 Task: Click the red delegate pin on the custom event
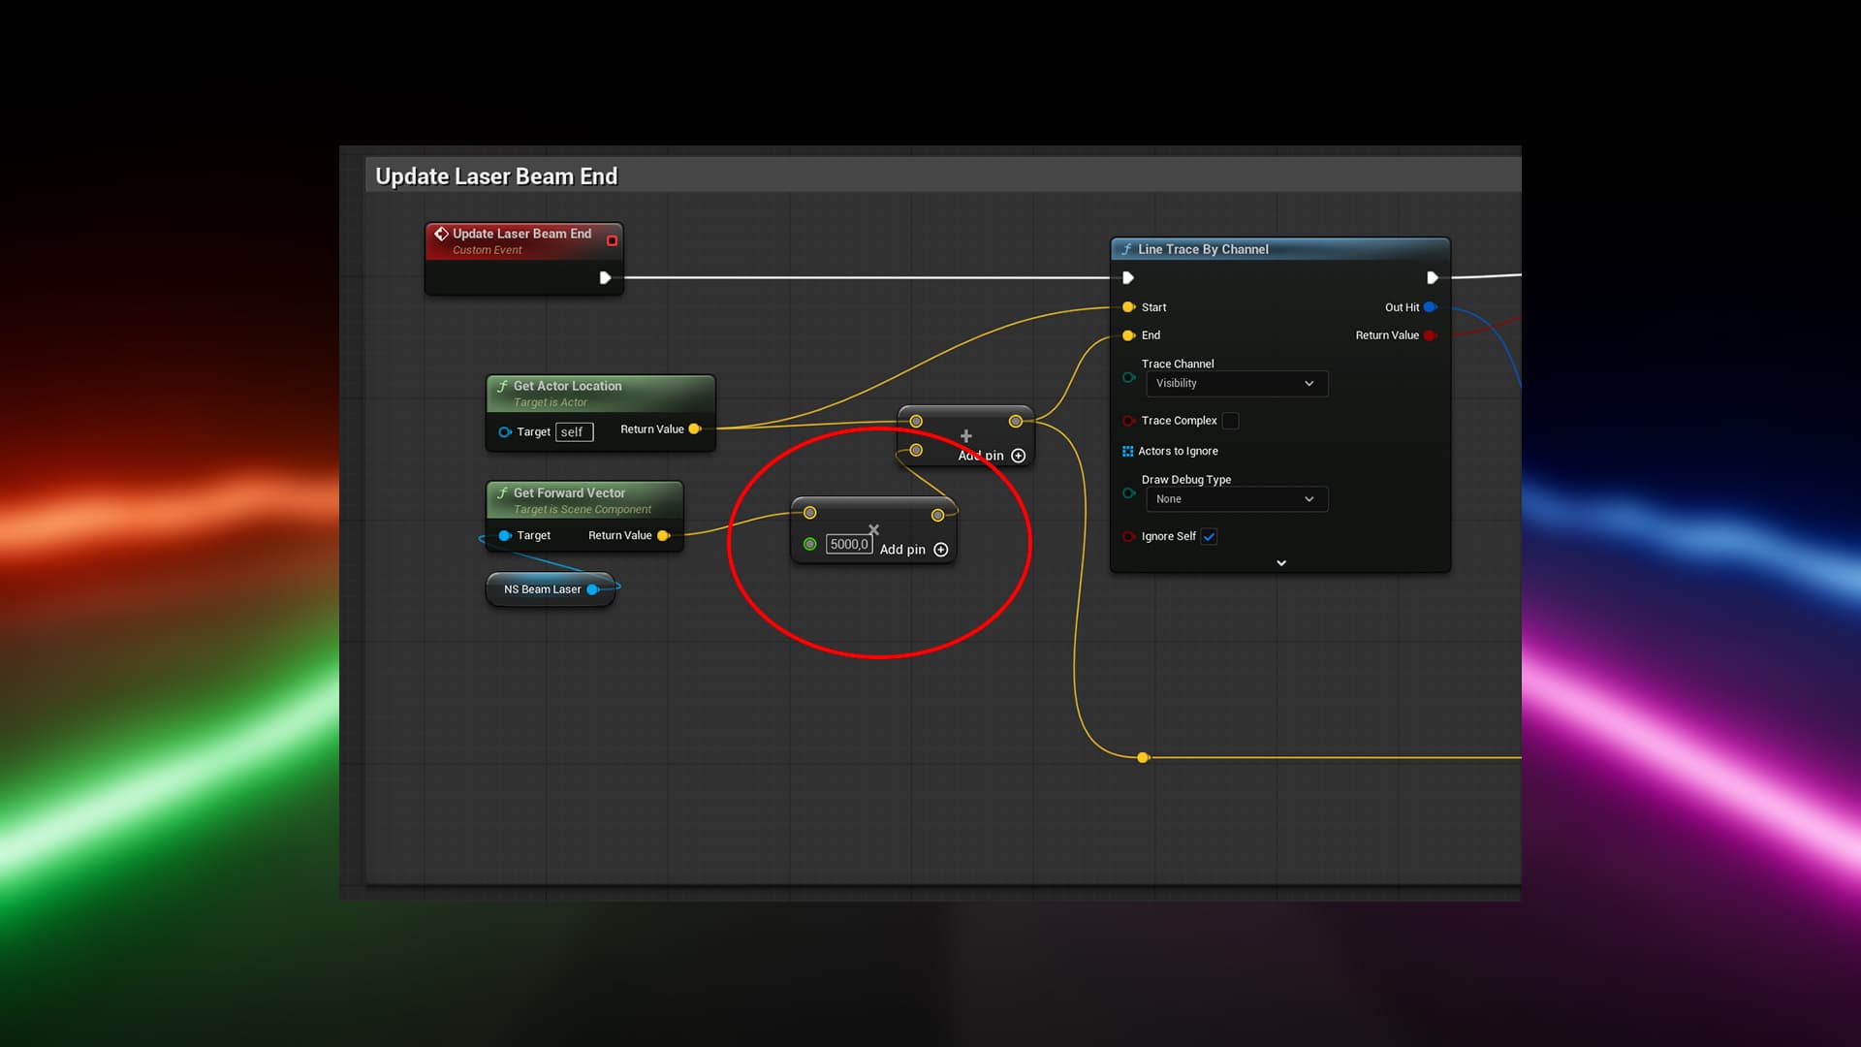(612, 240)
